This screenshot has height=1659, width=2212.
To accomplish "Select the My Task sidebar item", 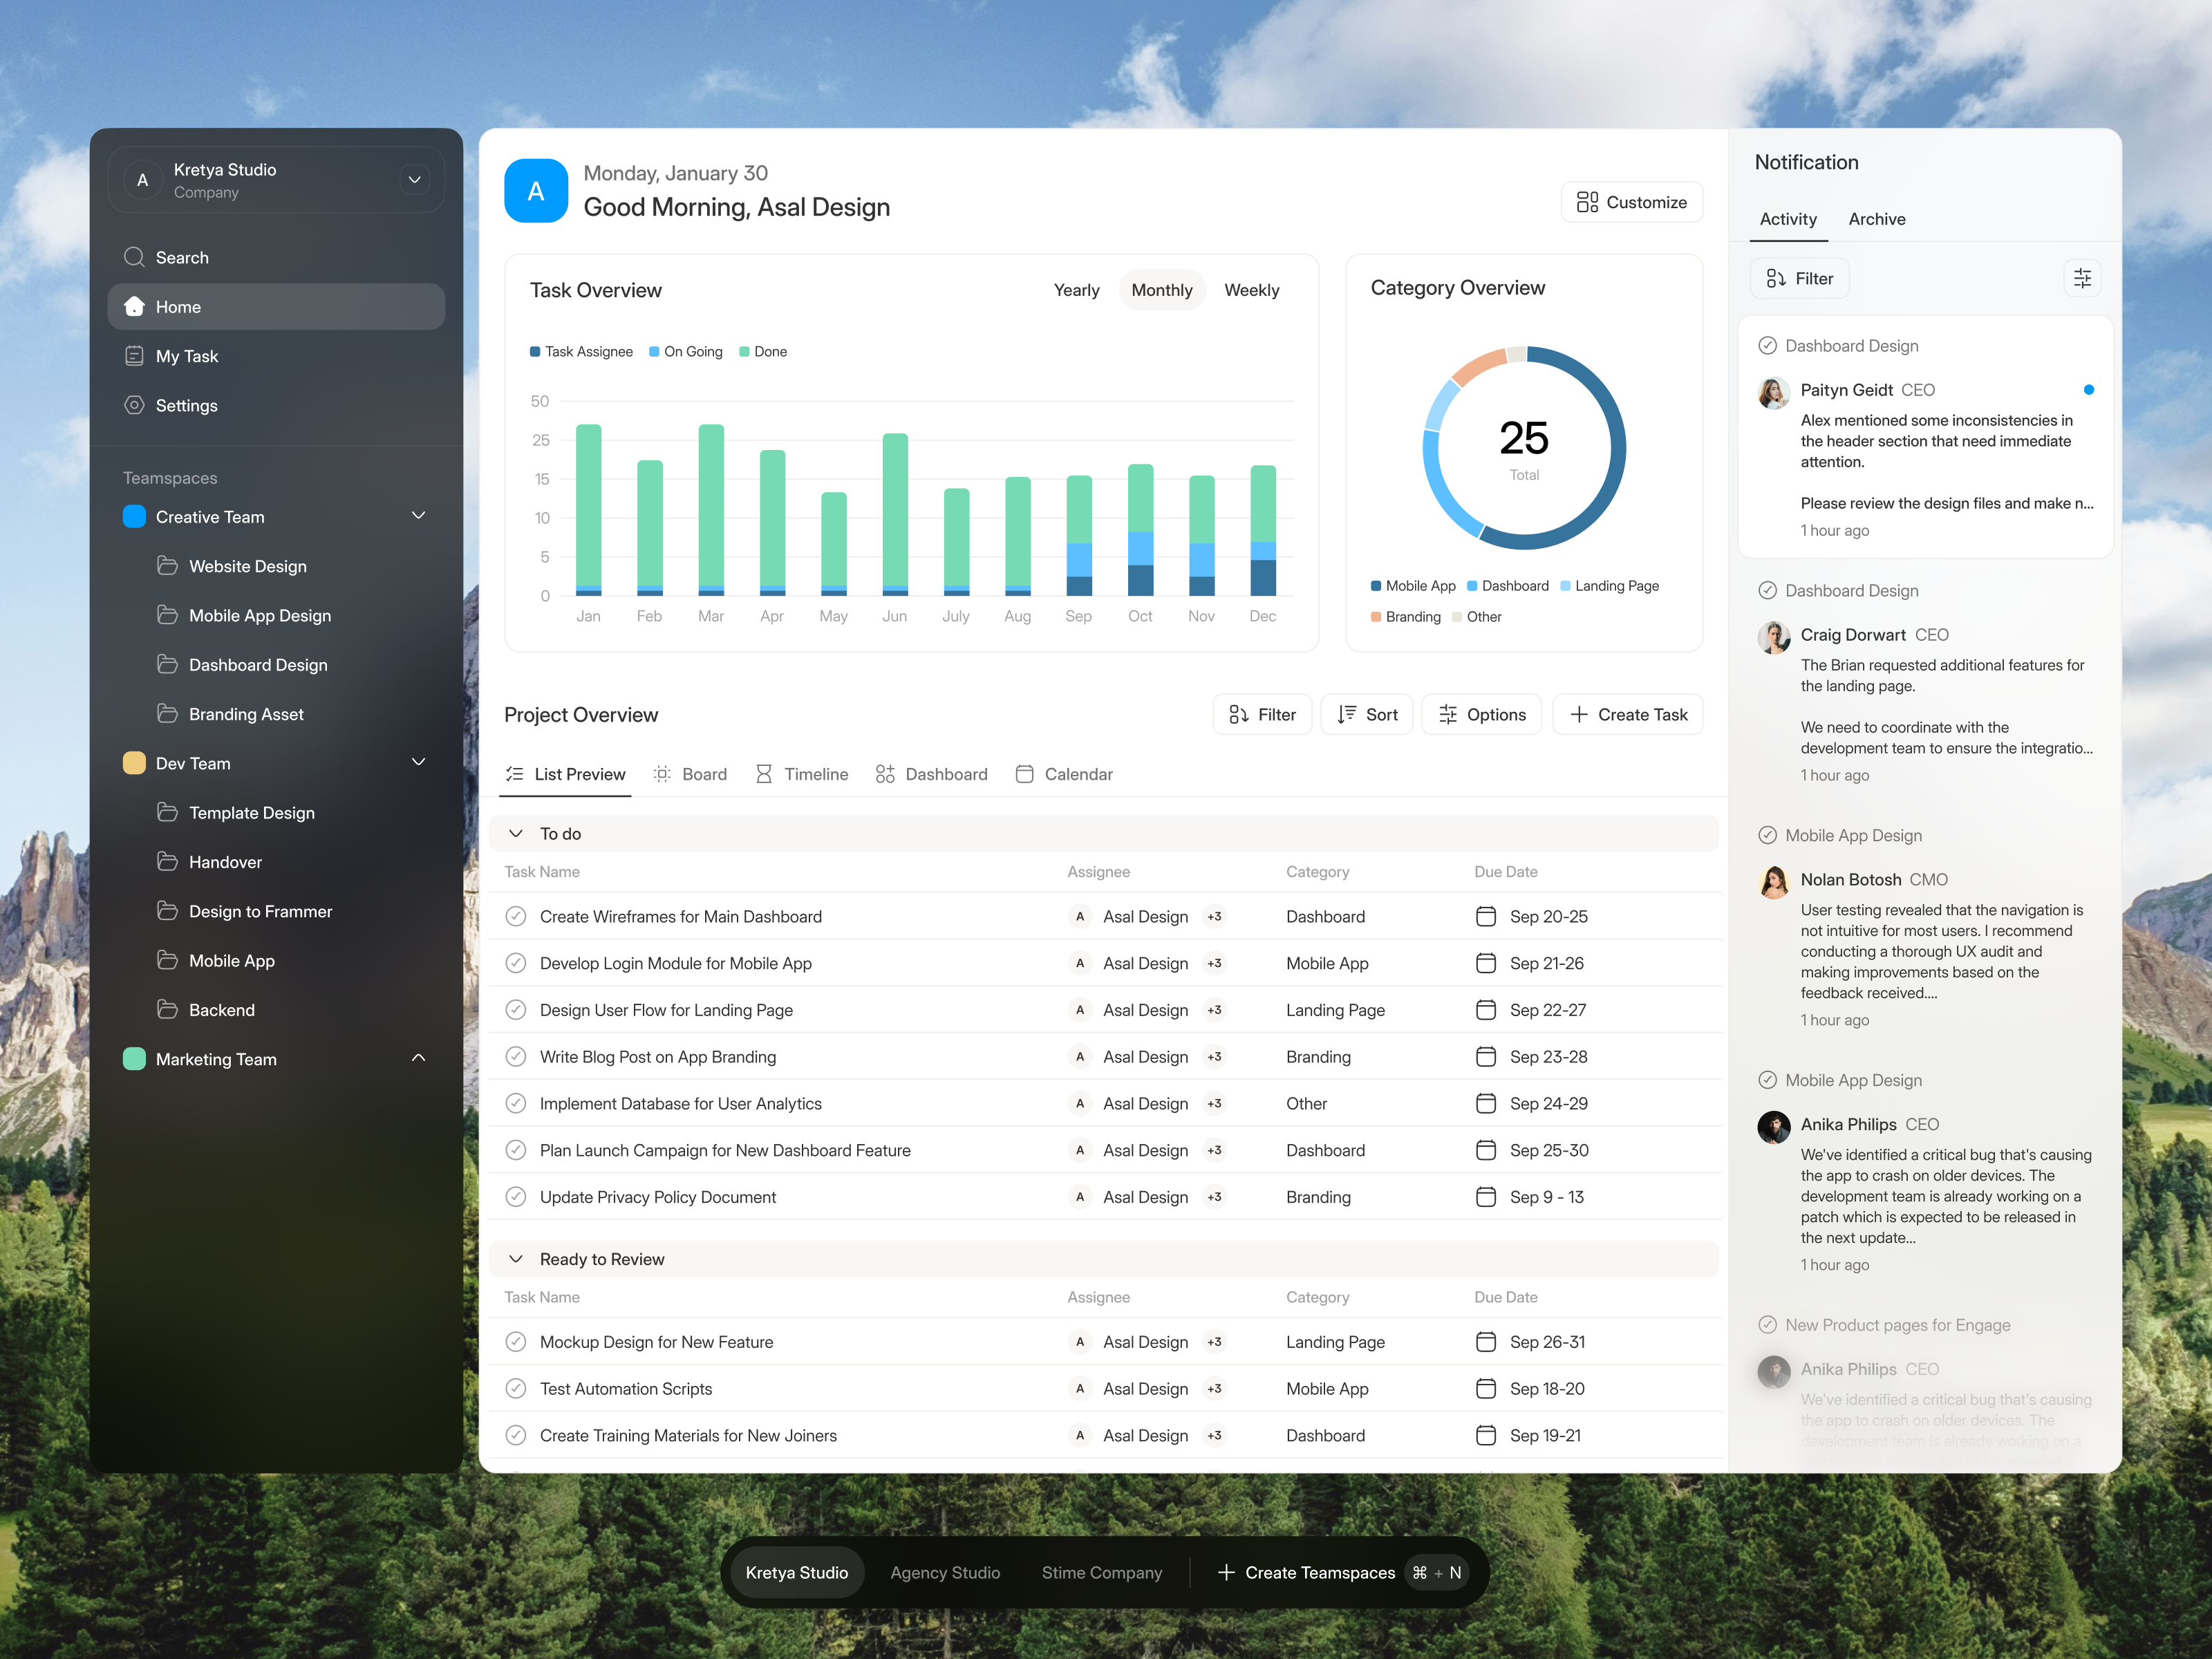I will [186, 356].
